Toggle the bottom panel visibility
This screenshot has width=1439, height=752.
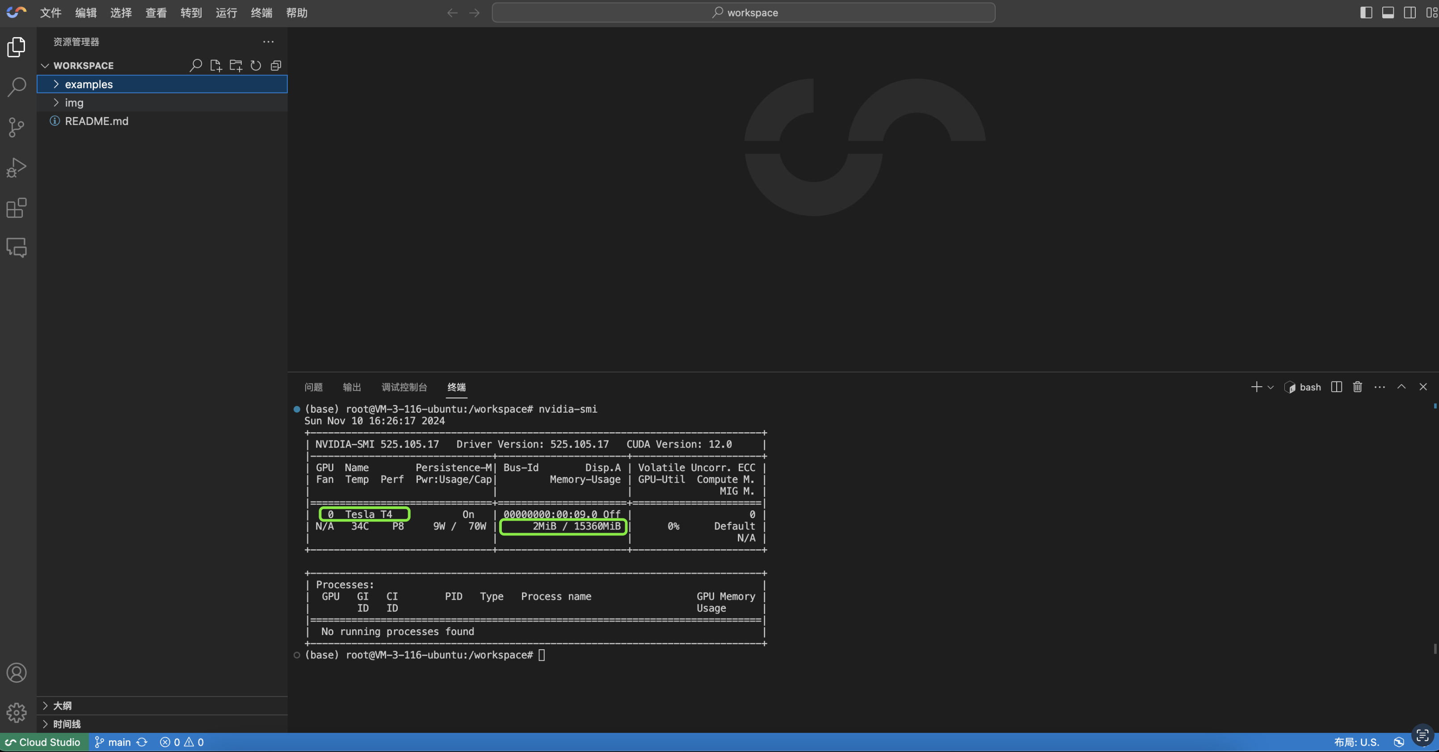tap(1388, 13)
